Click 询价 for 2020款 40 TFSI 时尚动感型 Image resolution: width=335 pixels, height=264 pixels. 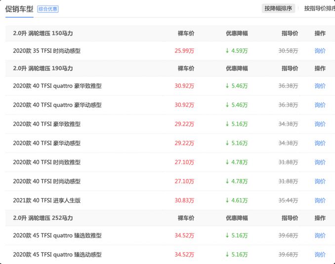[320, 181]
